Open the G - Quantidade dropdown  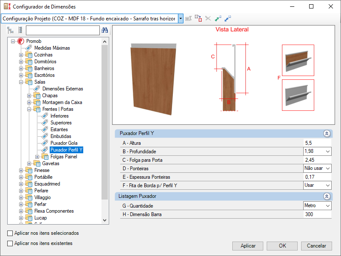[328, 206]
